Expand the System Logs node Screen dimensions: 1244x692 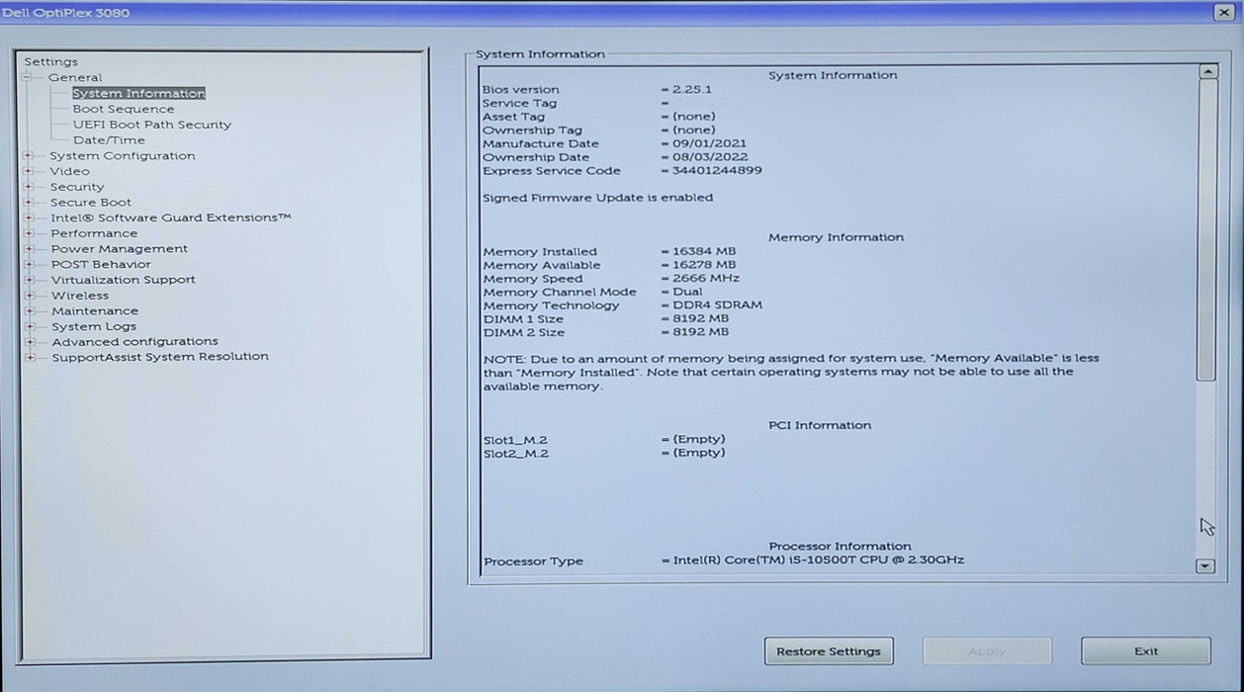pos(29,326)
